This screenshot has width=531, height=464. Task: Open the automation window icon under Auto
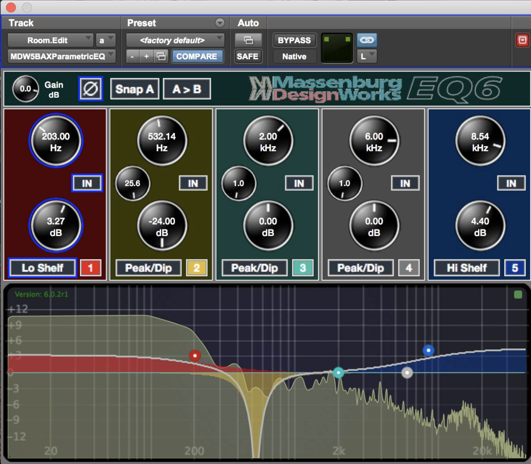click(248, 40)
